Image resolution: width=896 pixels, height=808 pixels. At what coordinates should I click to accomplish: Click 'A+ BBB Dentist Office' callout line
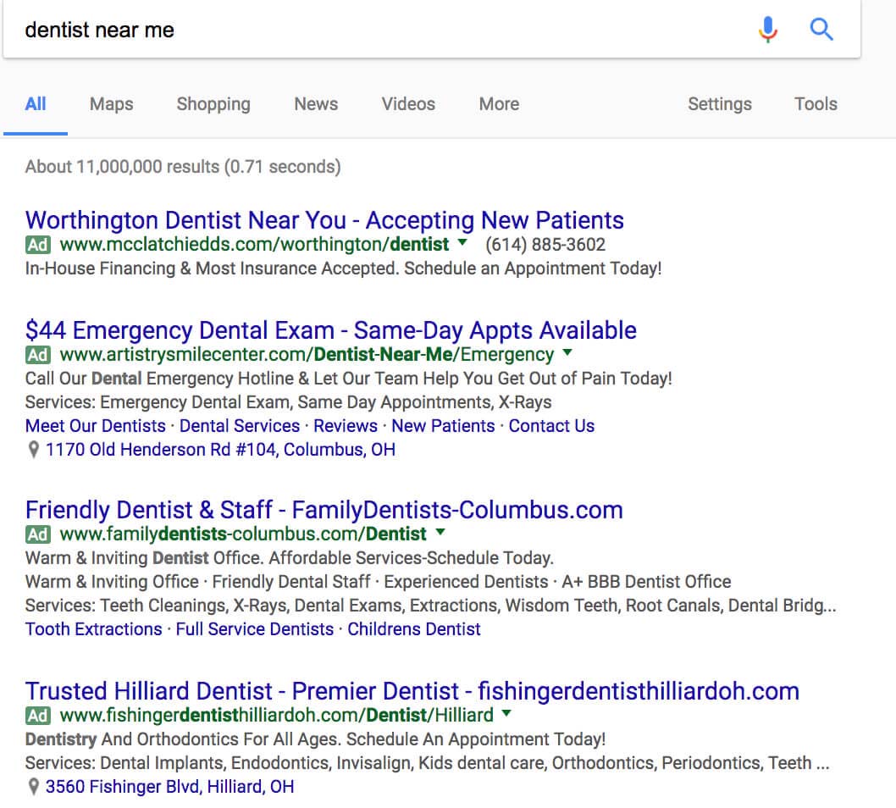coord(646,582)
